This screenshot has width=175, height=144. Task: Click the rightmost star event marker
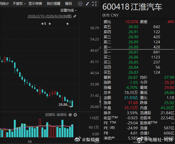coord(67,24)
